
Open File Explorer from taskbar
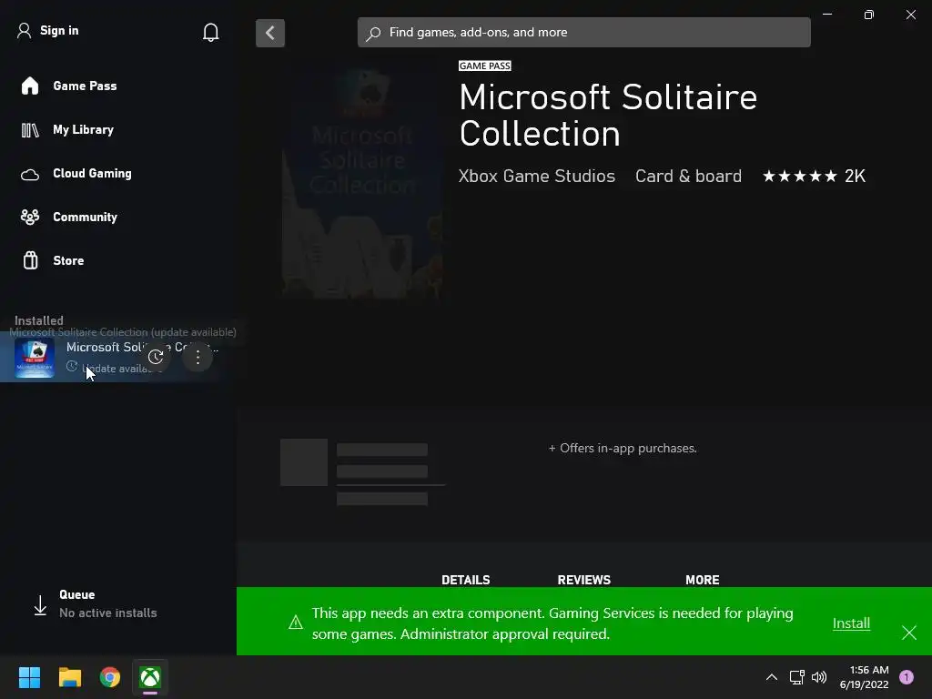pos(69,677)
